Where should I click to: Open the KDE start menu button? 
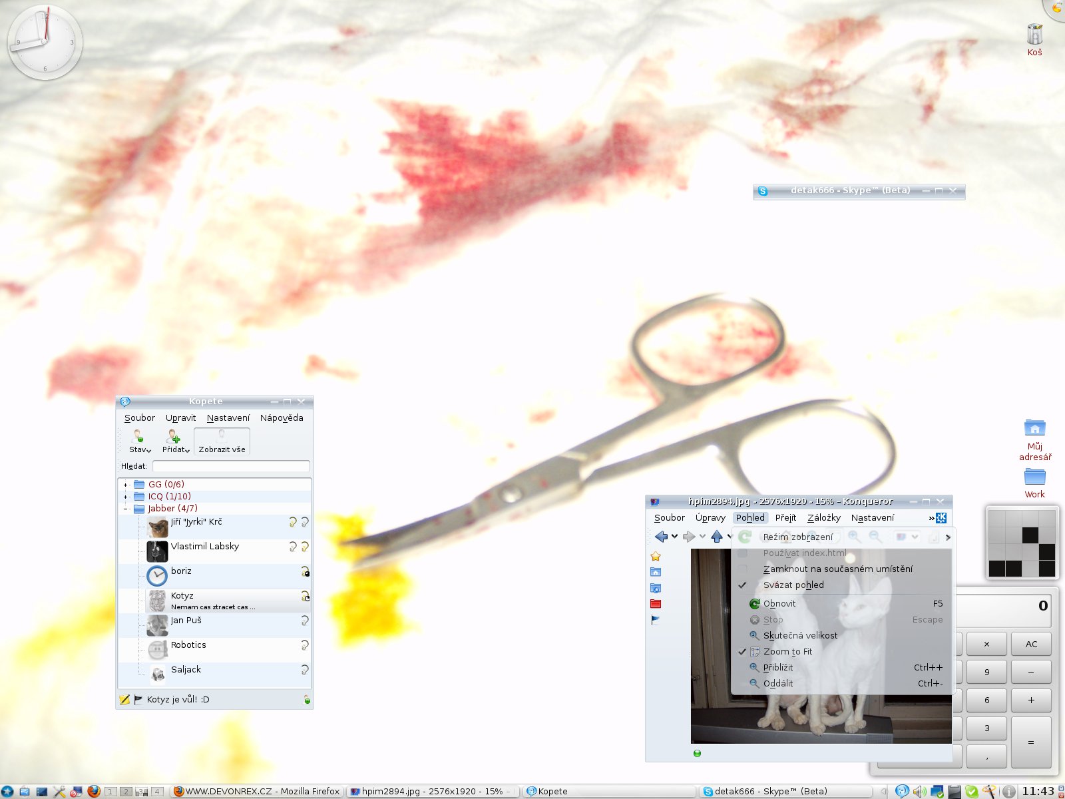pos(7,792)
